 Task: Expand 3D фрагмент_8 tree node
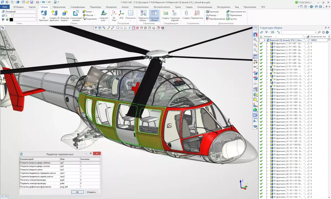pos(267,63)
